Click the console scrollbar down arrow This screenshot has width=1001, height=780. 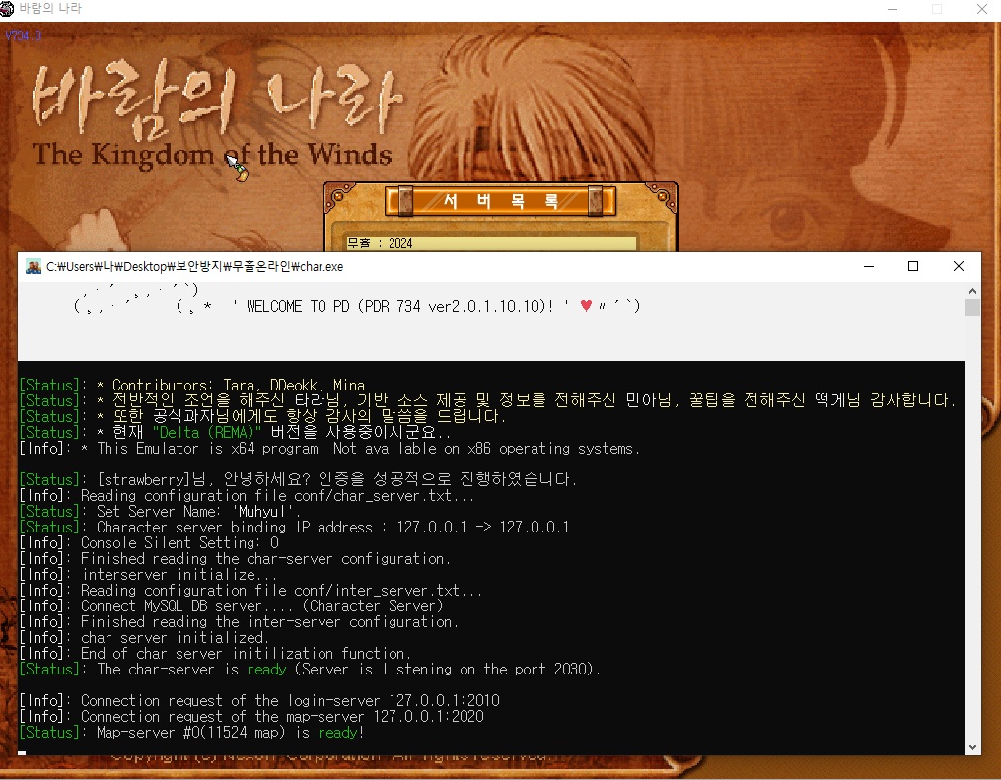pyautogui.click(x=973, y=747)
